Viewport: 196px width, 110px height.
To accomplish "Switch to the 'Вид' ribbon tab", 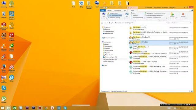I will click(125, 10).
